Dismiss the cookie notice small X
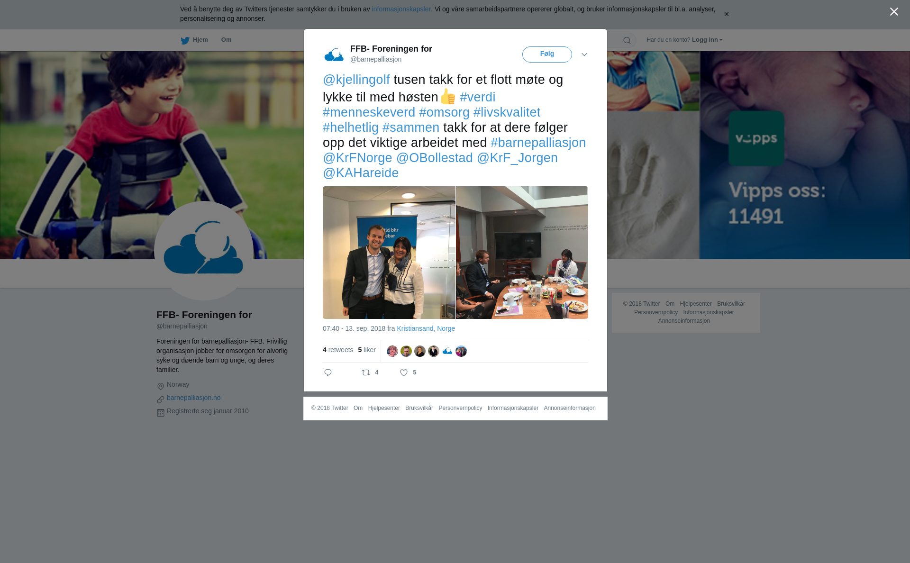 (726, 14)
